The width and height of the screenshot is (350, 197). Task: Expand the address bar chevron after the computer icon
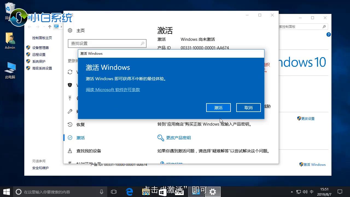tap(61, 27)
